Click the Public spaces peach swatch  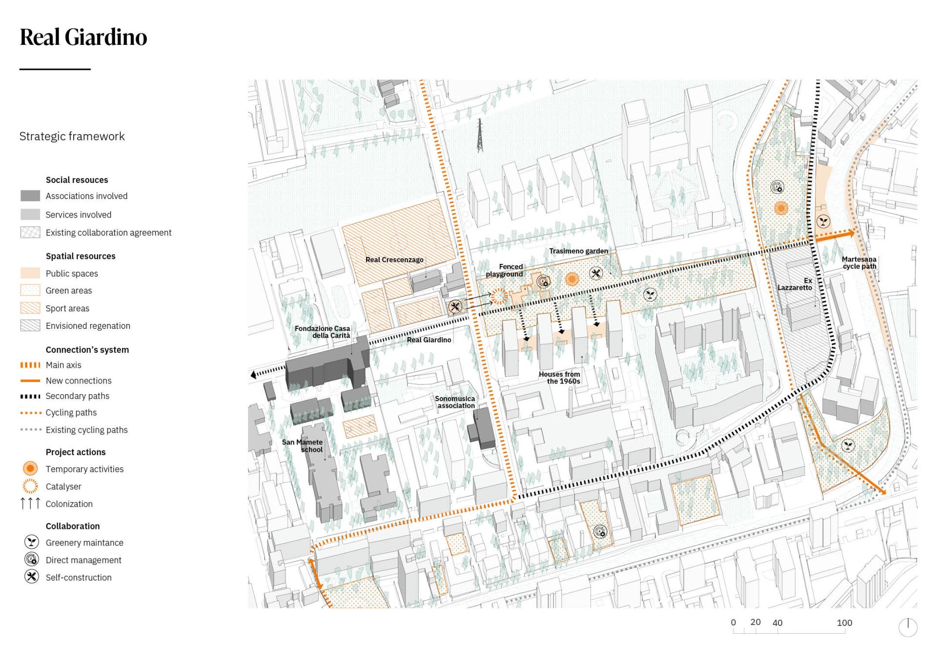point(30,273)
